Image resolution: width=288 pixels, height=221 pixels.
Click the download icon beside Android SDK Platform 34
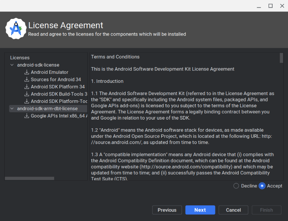coord(27,86)
